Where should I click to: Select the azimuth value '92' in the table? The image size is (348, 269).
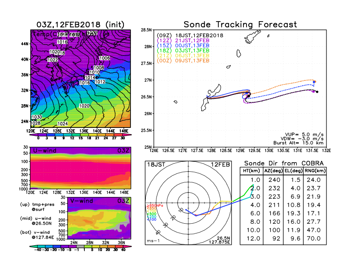[276, 239]
